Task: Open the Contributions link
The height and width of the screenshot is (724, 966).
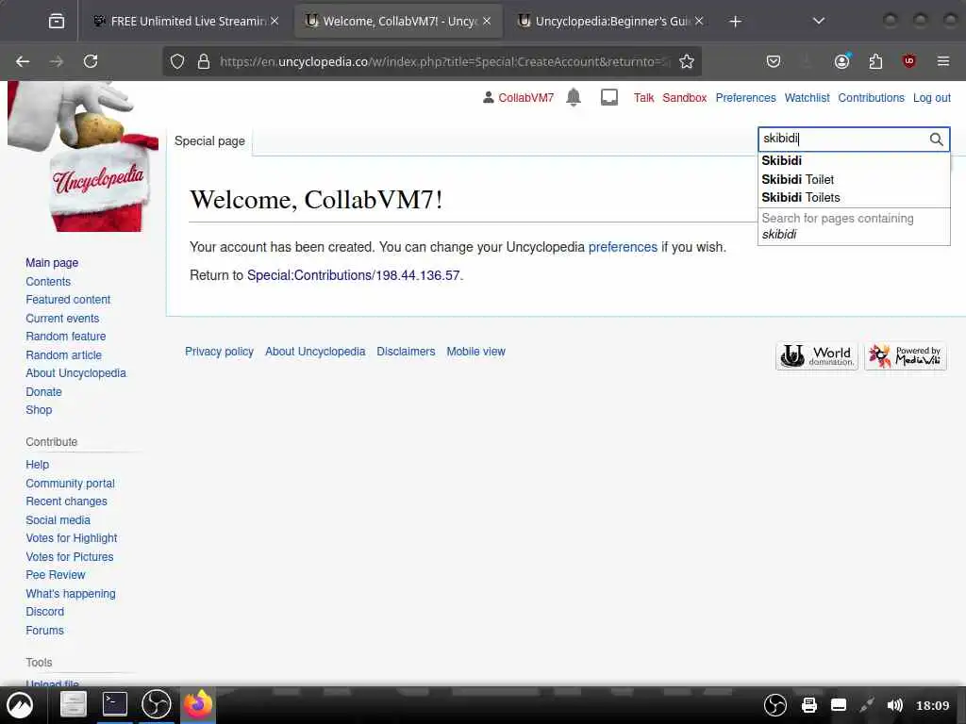Action: click(871, 98)
